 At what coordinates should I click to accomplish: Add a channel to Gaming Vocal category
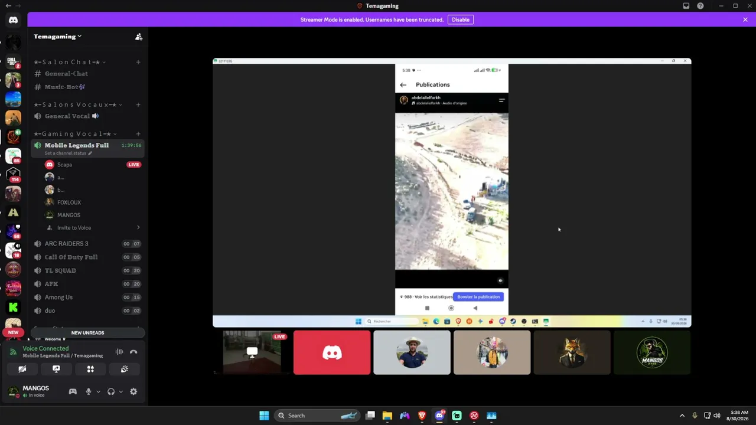(x=138, y=133)
